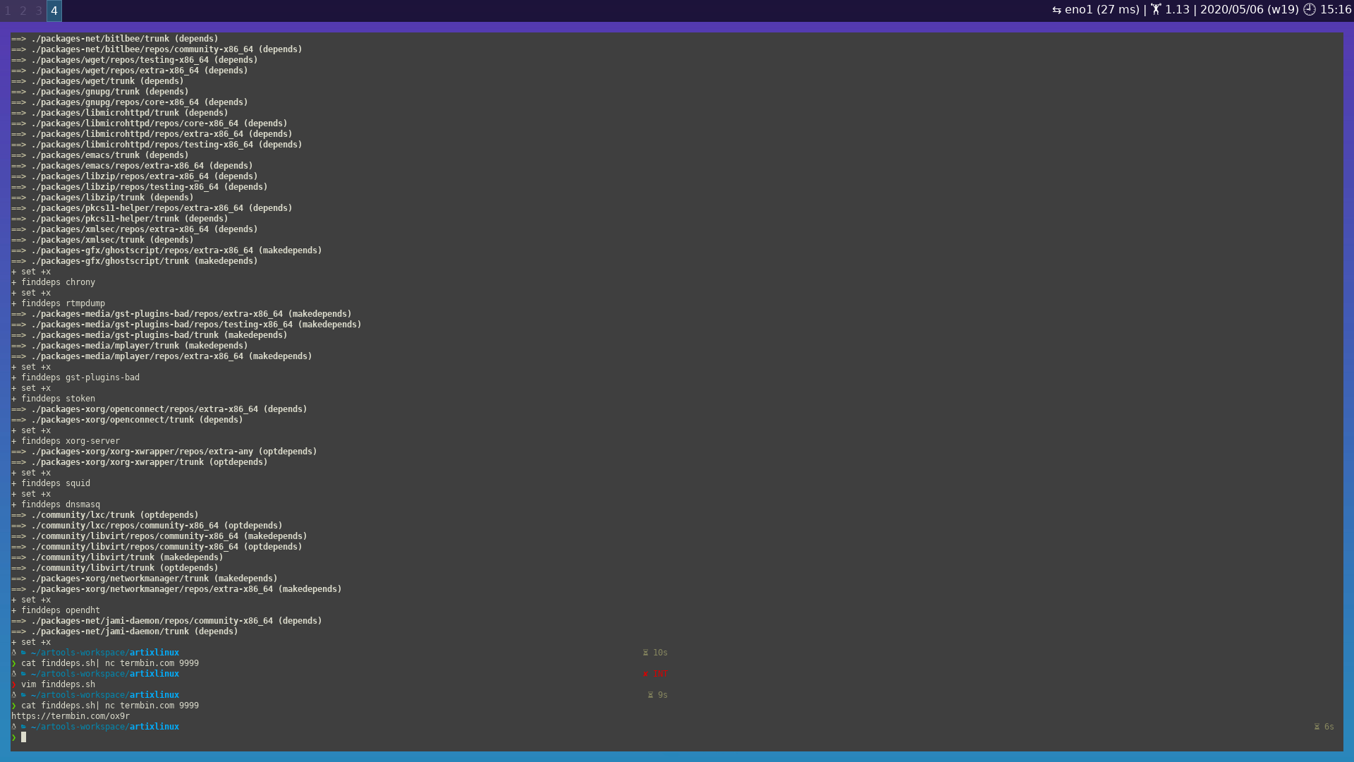
Task: Click the green prompt arrow on last line
Action: [x=13, y=737]
